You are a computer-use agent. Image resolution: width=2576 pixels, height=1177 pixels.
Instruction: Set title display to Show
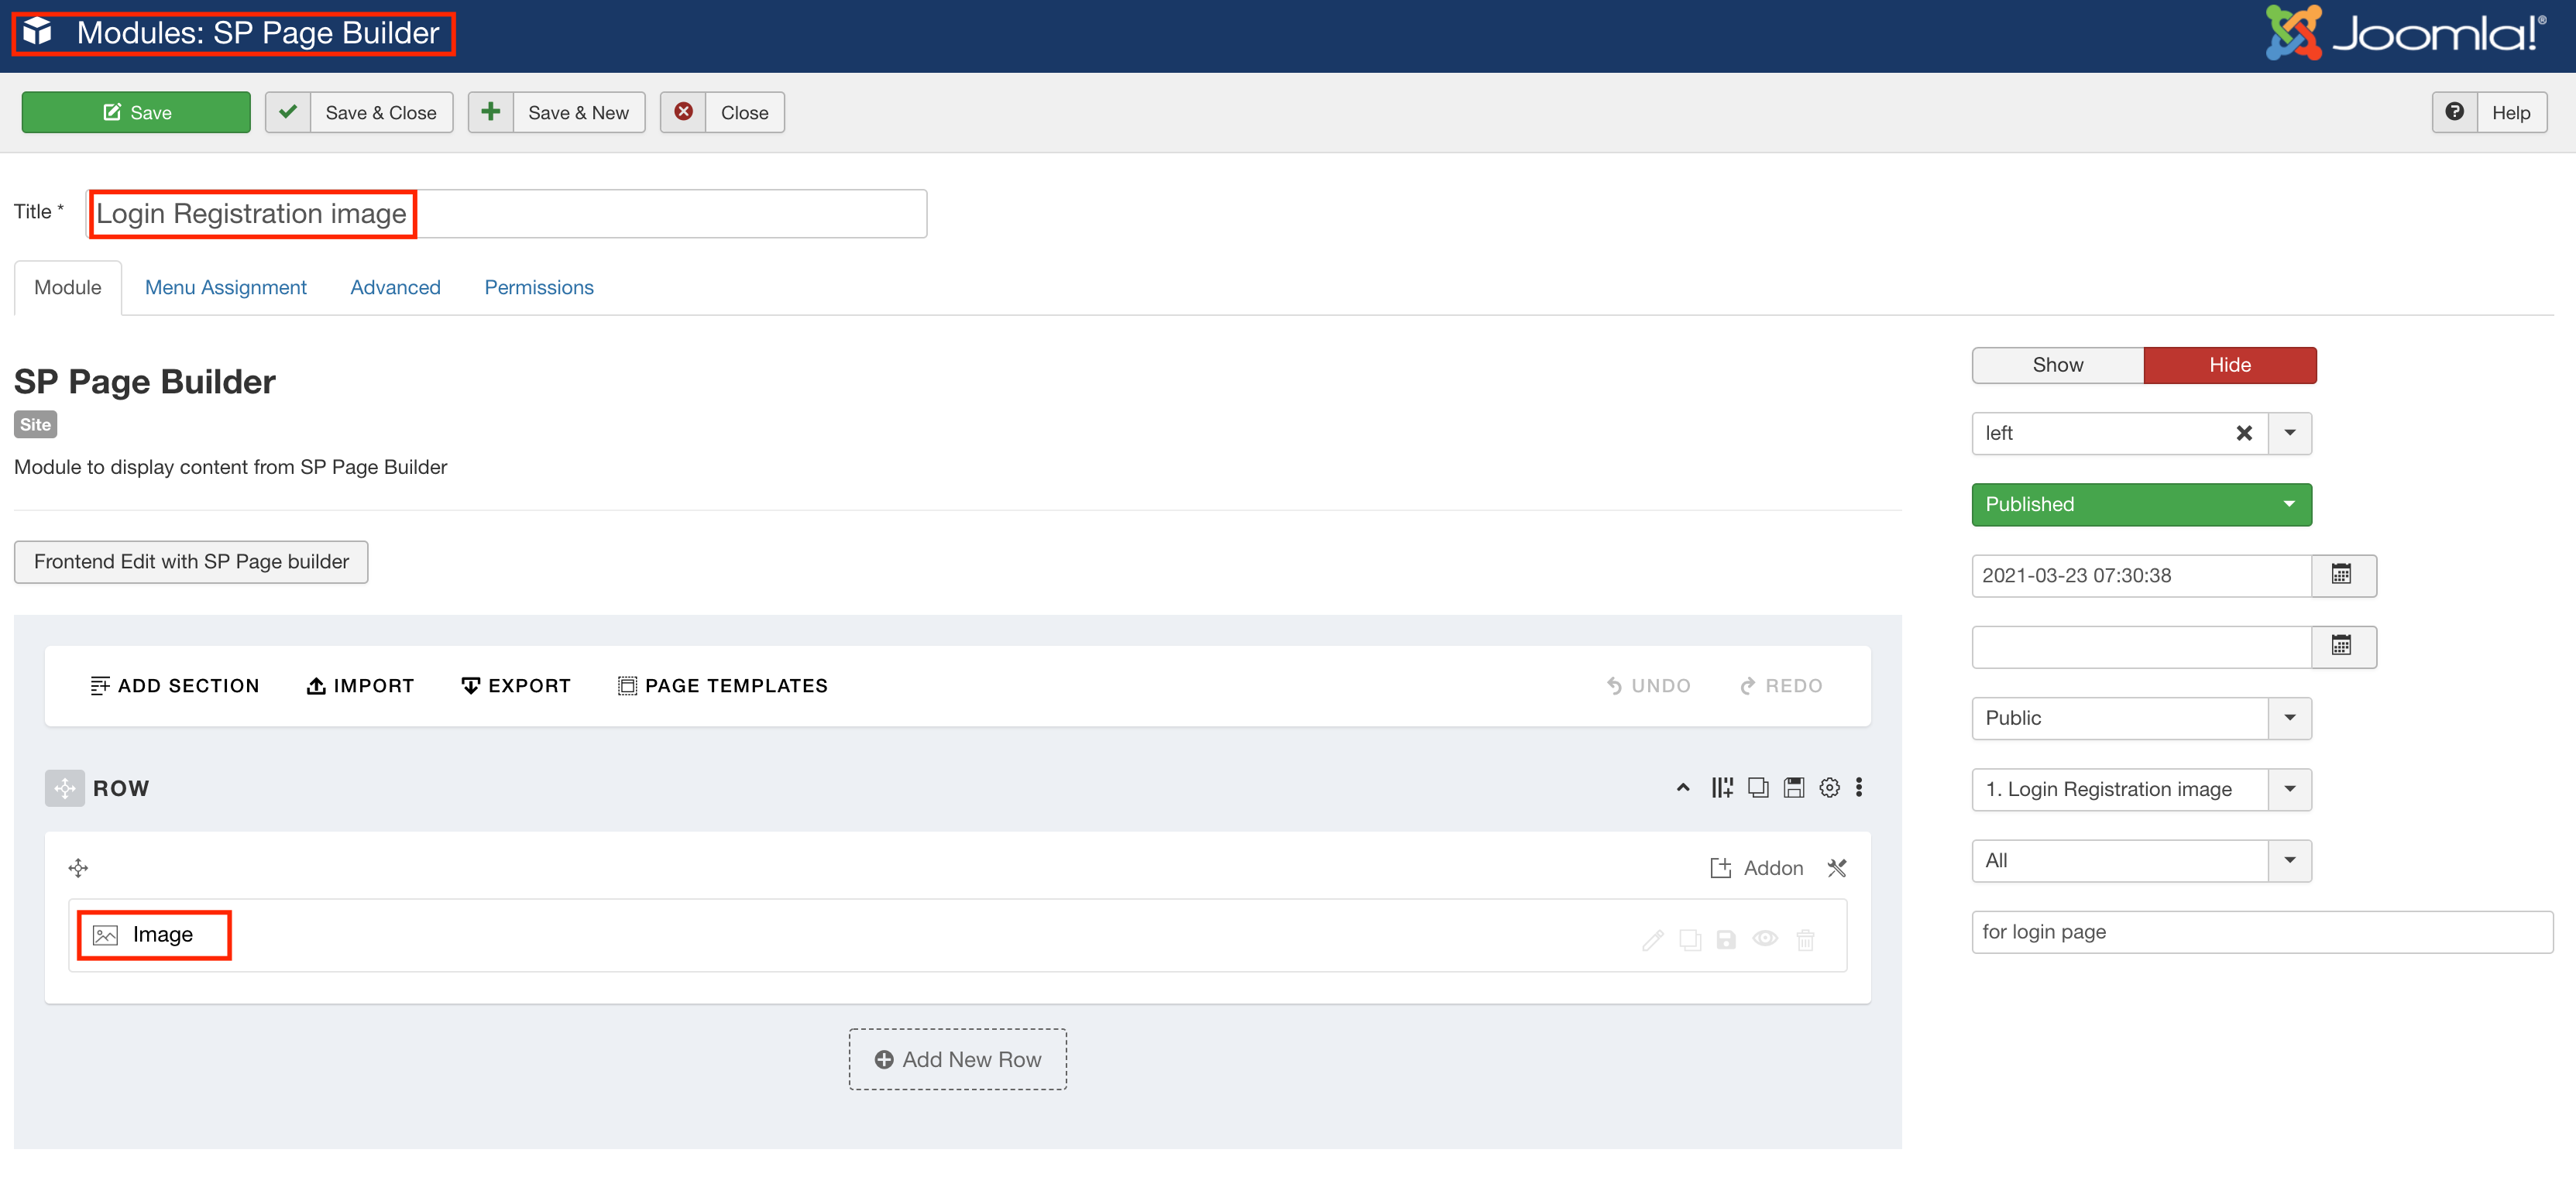[x=2057, y=365]
